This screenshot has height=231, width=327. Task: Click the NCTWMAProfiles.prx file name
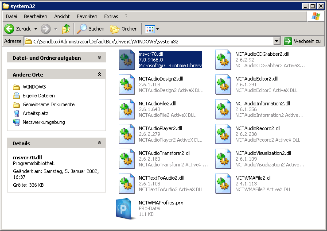161,203
